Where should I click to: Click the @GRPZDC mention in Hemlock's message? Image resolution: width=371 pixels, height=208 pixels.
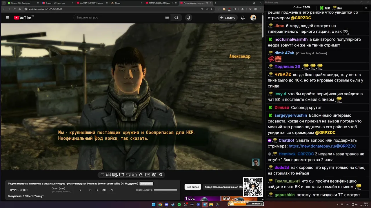click(305, 154)
